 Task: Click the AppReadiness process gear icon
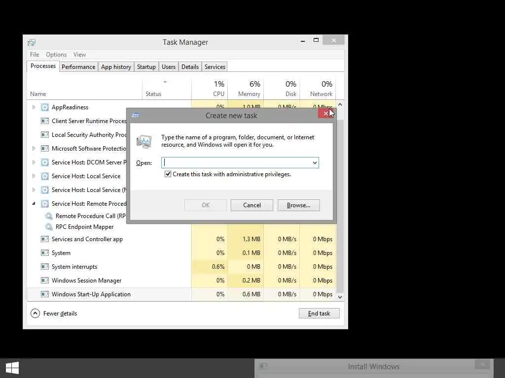click(45, 107)
